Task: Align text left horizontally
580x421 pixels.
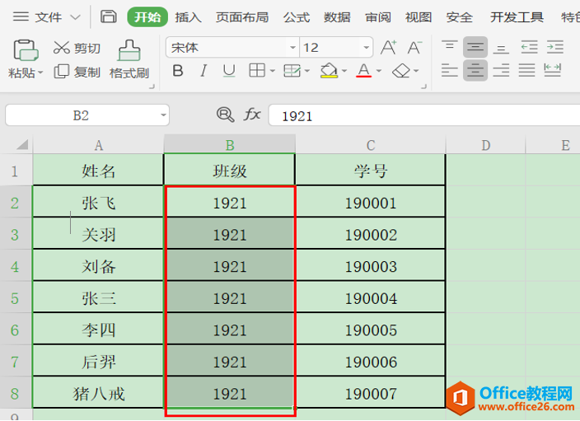Action: (450, 70)
